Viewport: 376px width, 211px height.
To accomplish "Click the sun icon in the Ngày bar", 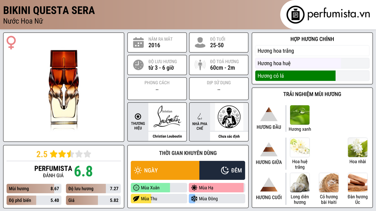I will 138,170.
